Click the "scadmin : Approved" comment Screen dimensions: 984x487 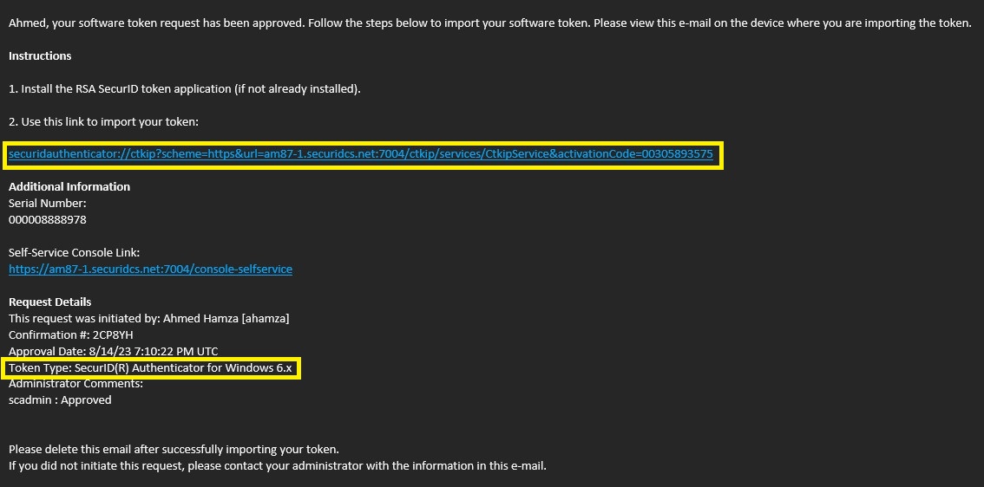click(x=60, y=399)
